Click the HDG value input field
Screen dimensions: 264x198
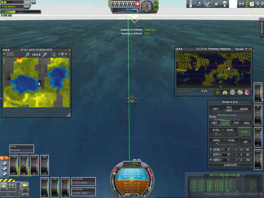[x=224, y=149]
